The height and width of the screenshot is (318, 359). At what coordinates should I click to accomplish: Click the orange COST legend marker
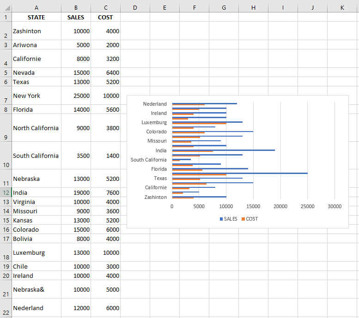pyautogui.click(x=243, y=219)
